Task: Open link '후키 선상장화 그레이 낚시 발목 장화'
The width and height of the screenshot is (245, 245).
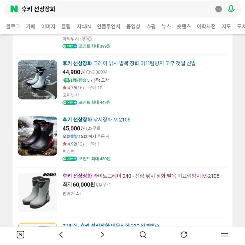Action: coord(129,63)
